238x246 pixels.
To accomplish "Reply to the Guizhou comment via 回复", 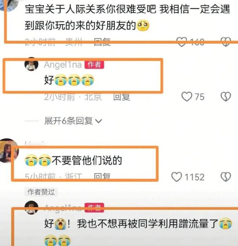I will coord(102,42).
